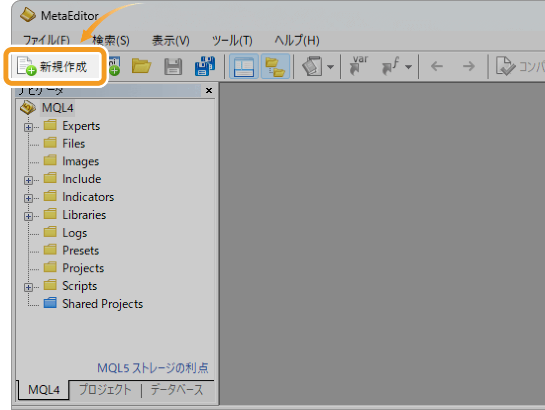The image size is (545, 410).
Task: Select the Include folder label
Action: 82,179
